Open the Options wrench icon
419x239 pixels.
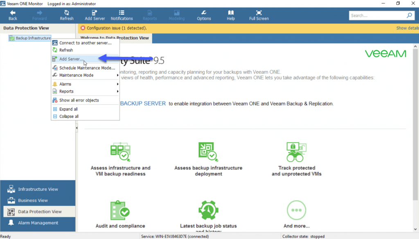[204, 13]
